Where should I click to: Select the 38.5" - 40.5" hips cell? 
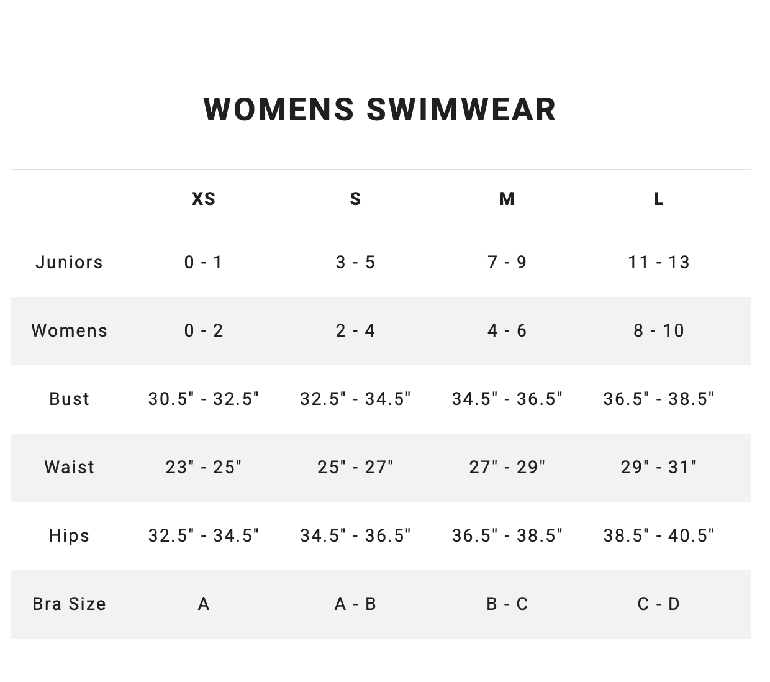(x=659, y=535)
